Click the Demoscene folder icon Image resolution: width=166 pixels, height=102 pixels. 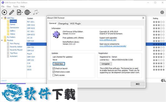8,28
